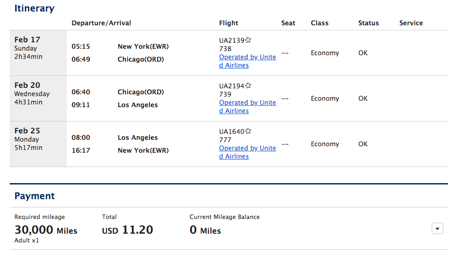Open the operated-by link for flight UA1640
Image resolution: width=464 pixels, height=259 pixels.
pos(247,152)
